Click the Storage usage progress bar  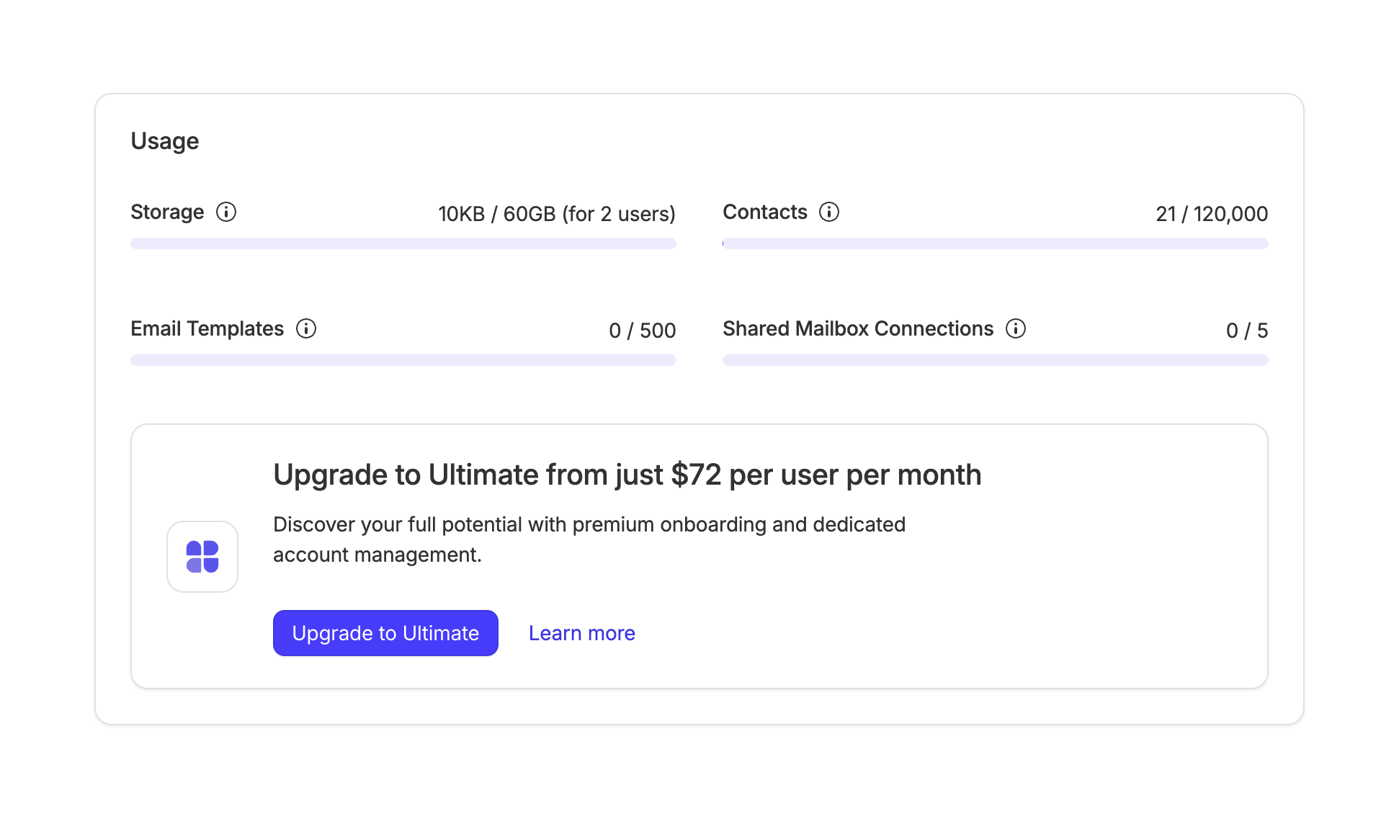pyautogui.click(x=403, y=243)
